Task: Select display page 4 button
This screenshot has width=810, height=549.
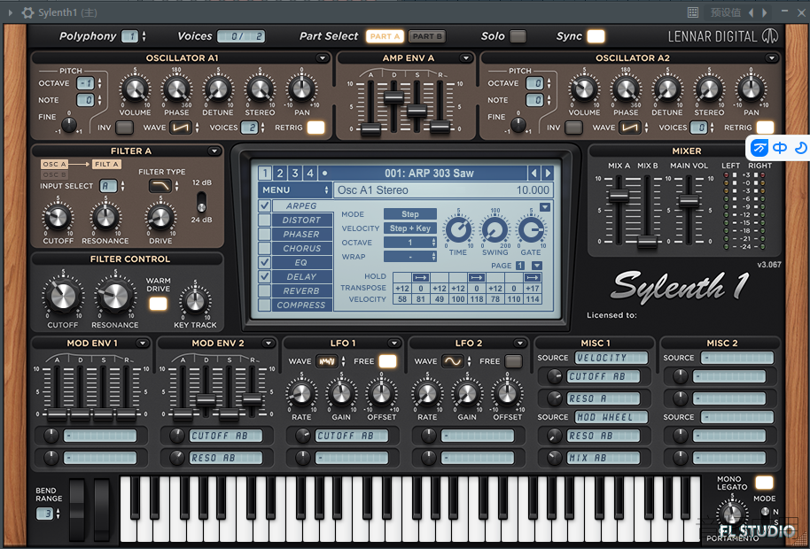Action: click(x=310, y=174)
